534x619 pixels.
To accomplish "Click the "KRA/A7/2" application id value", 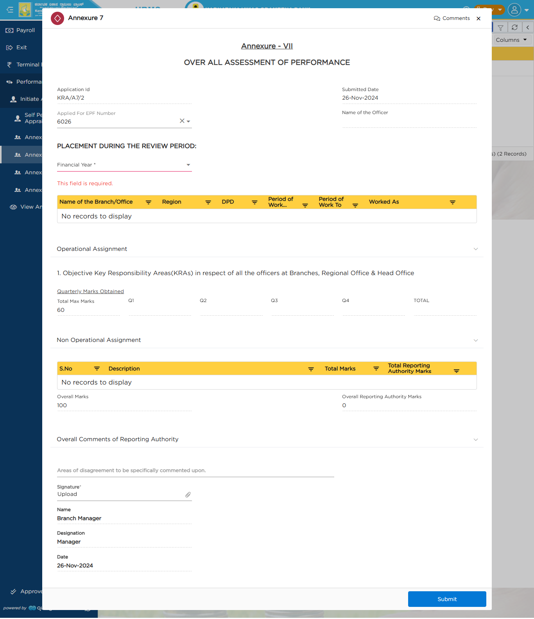I will coord(71,98).
